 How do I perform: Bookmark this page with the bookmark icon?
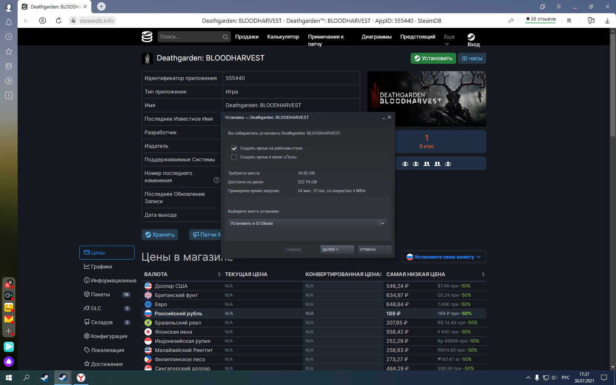pos(569,21)
